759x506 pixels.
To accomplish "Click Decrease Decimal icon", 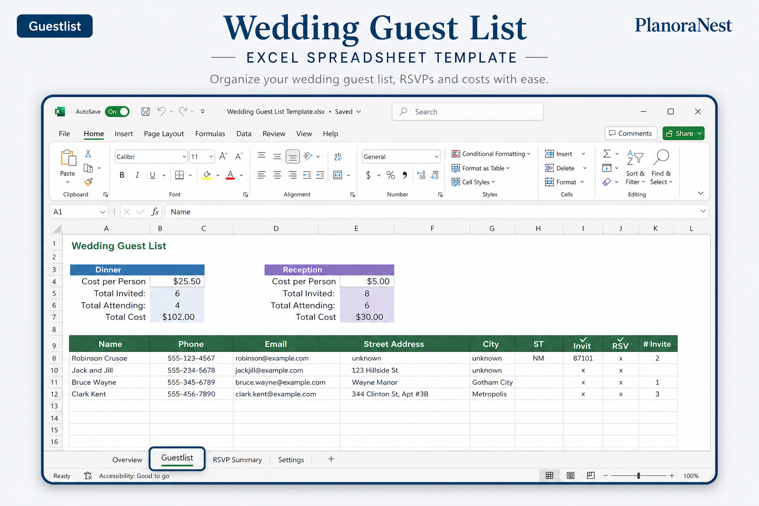I will pyautogui.click(x=434, y=175).
